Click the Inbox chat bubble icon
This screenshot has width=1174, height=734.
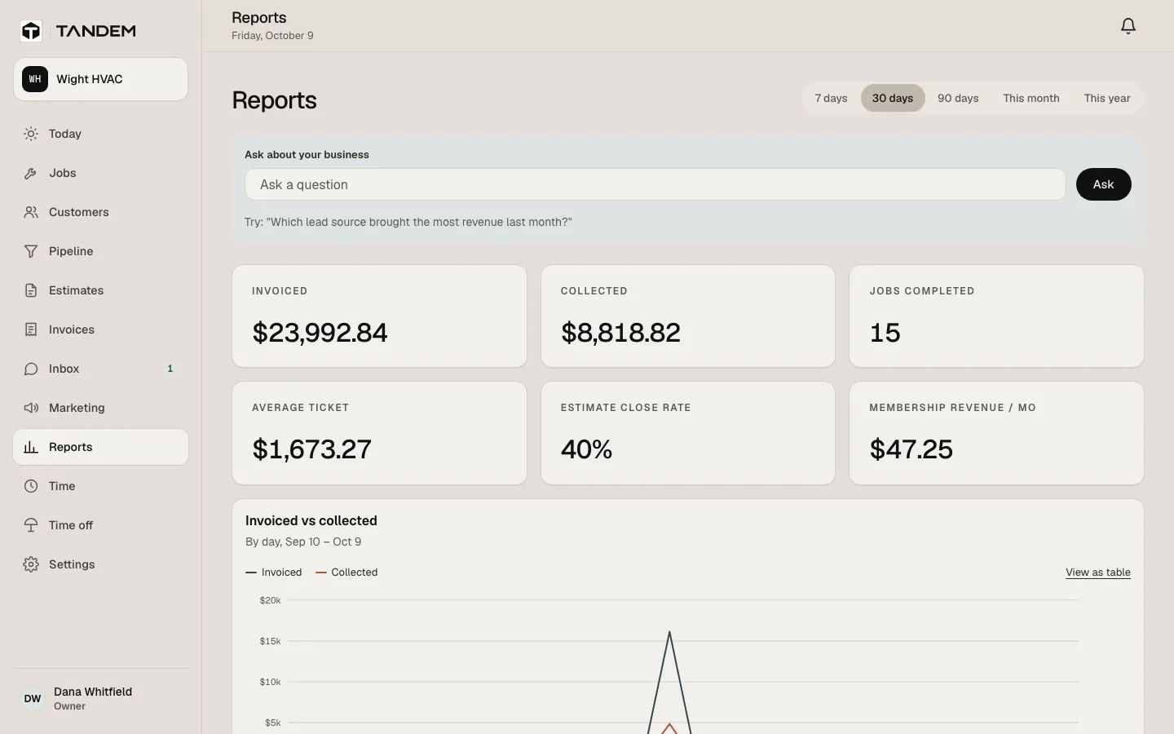(x=31, y=369)
